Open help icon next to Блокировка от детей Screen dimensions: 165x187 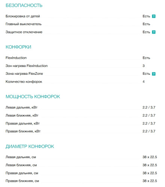pos(153,16)
